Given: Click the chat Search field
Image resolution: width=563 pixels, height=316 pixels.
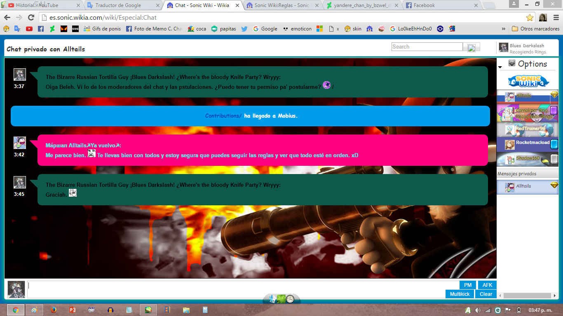Looking at the screenshot, I should (x=427, y=47).
